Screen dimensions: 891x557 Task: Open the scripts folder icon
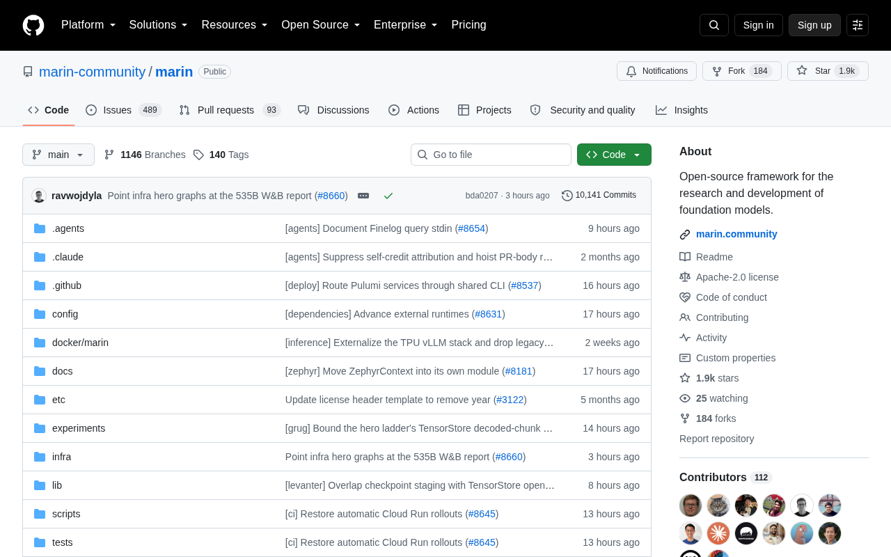point(40,514)
